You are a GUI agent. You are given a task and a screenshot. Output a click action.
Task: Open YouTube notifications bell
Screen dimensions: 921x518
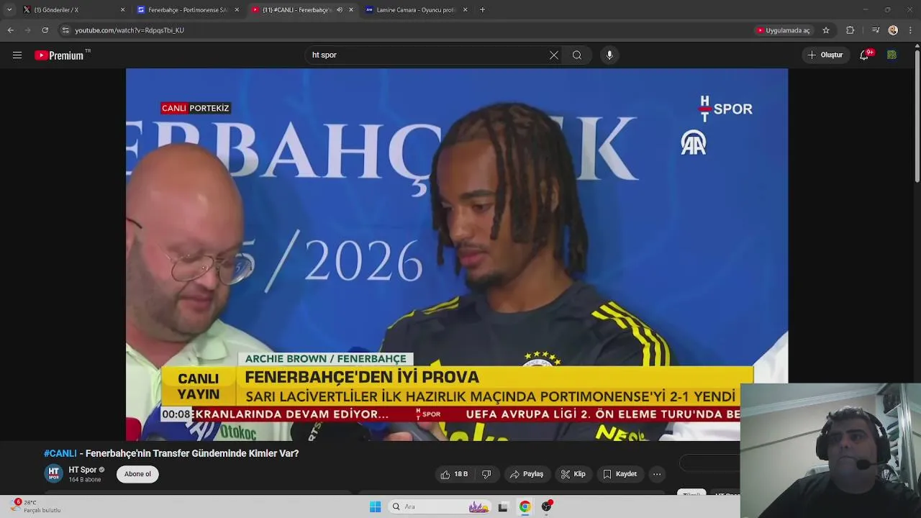coord(864,55)
